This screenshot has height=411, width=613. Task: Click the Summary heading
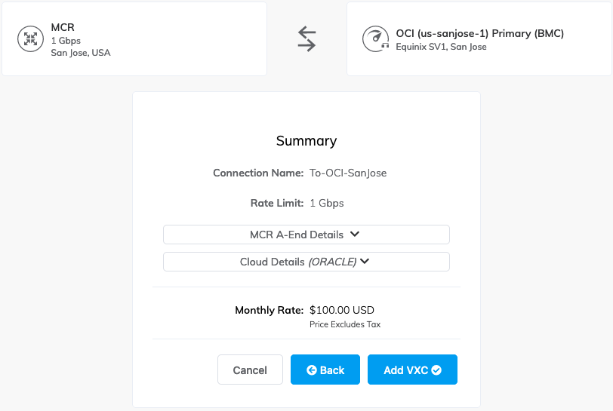click(x=306, y=141)
